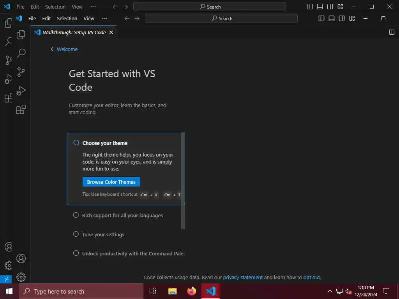399x299 pixels.
Task: Open Accounts in the front window's activity bar
Action: pos(21,259)
